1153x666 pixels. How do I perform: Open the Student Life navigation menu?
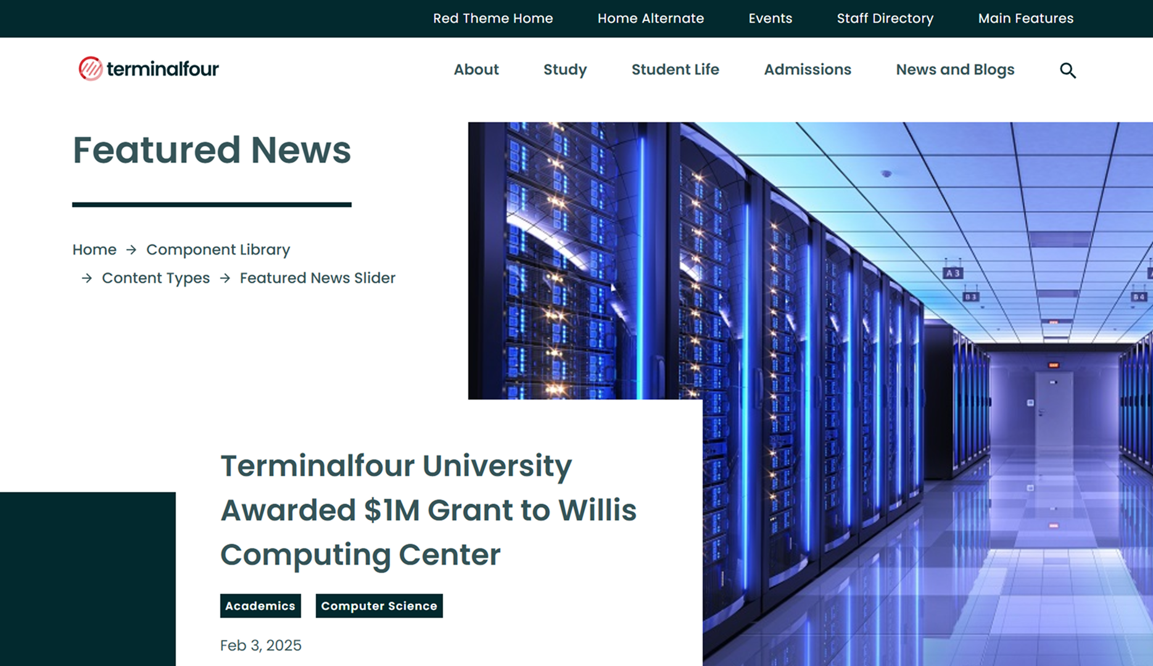(675, 70)
